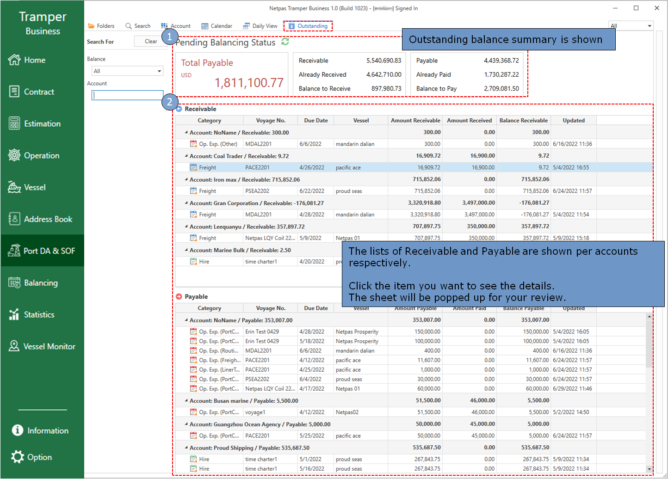The image size is (668, 479).
Task: Click calendar icon of Erin Test 4/28/2022 row
Action: [x=193, y=332]
